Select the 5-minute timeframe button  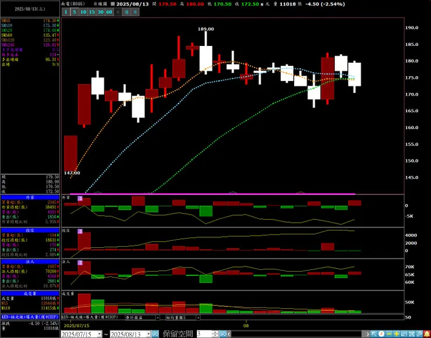pos(74,12)
